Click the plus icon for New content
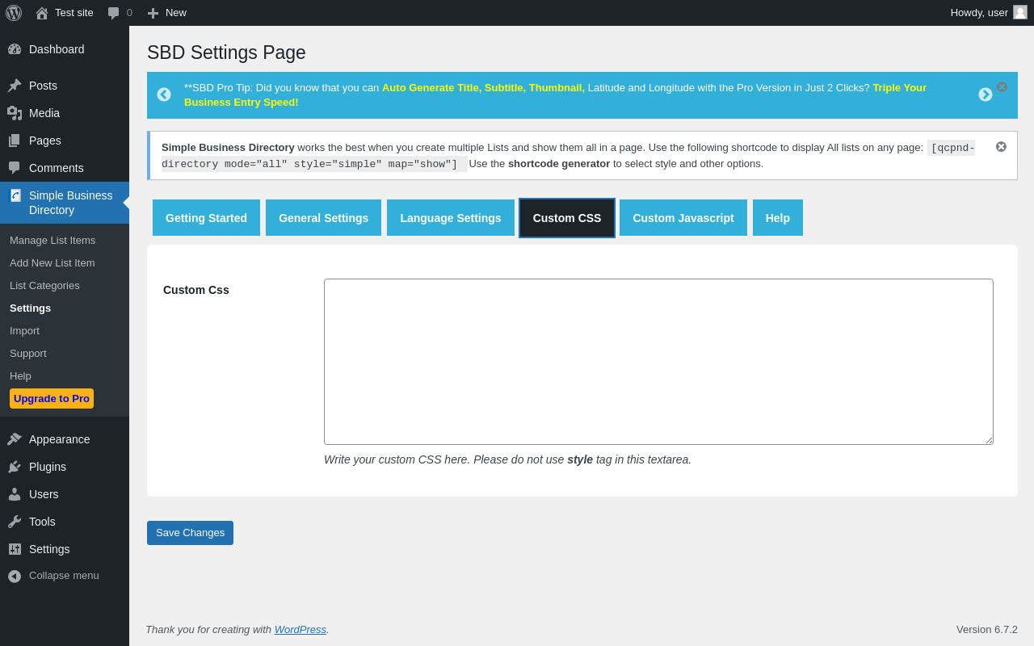 (x=153, y=13)
